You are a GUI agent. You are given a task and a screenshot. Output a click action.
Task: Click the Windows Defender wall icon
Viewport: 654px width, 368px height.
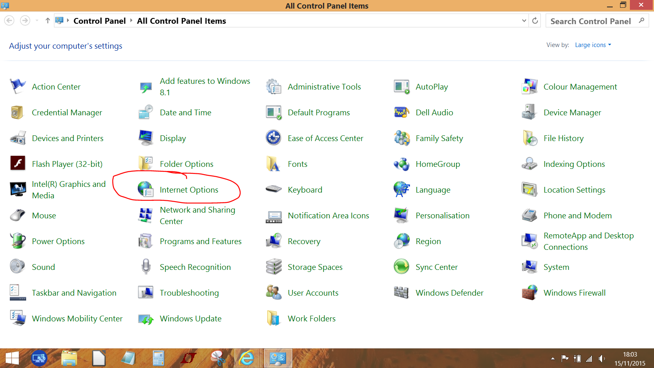[x=401, y=292]
